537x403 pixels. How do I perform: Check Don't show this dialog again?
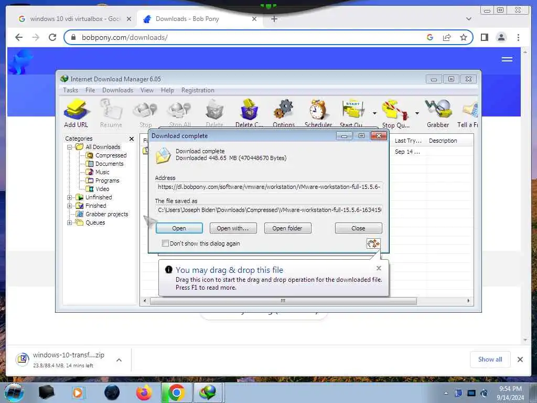165,243
